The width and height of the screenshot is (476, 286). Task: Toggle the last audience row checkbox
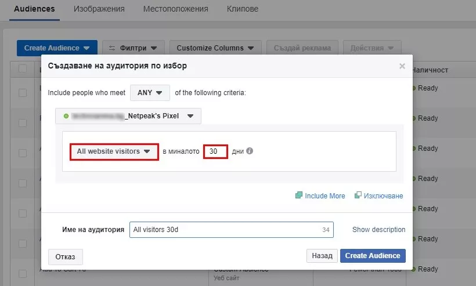[23, 274]
